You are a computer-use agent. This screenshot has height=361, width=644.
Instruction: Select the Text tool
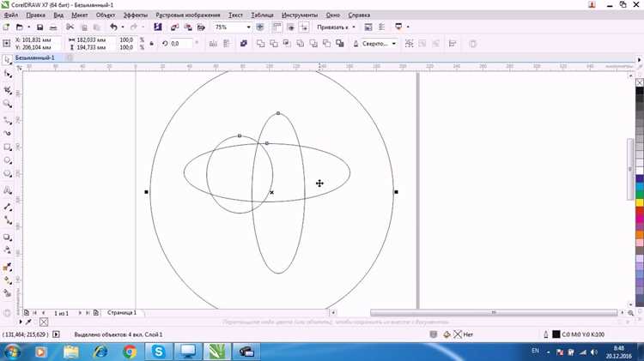pos(7,190)
